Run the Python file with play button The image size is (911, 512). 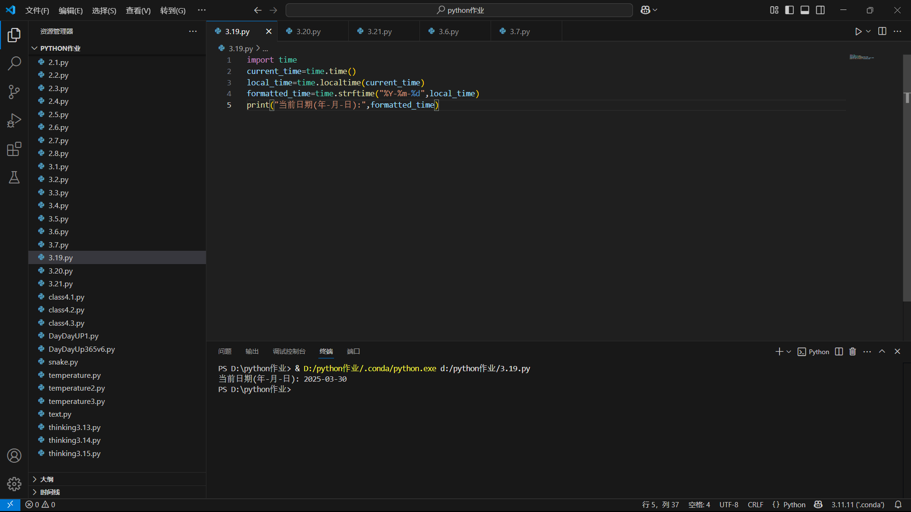point(858,31)
